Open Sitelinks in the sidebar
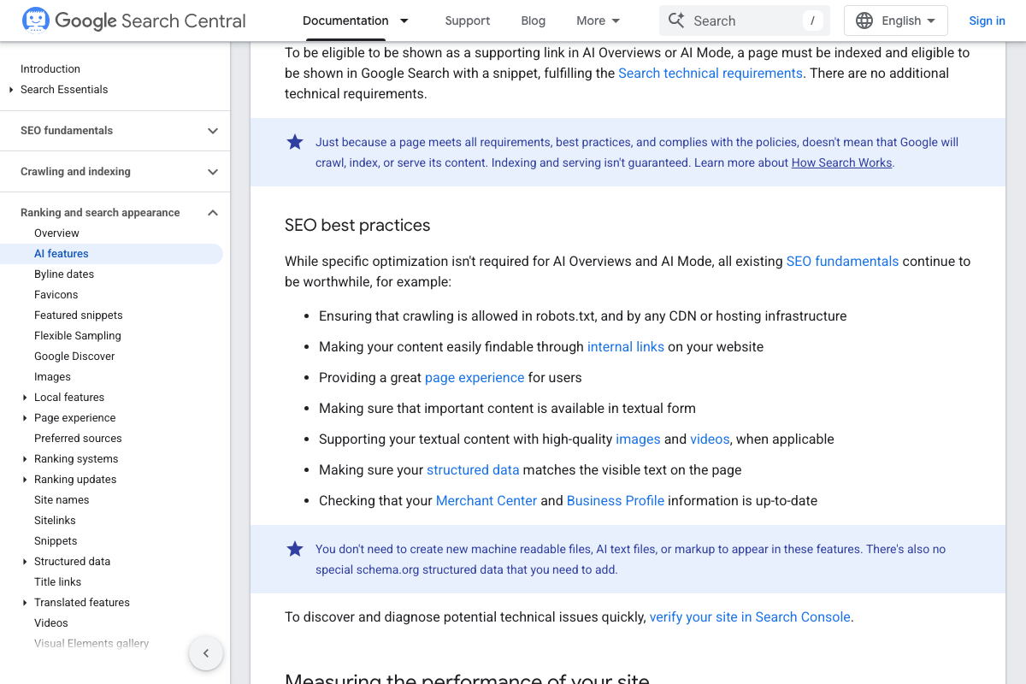The width and height of the screenshot is (1026, 684). point(55,521)
